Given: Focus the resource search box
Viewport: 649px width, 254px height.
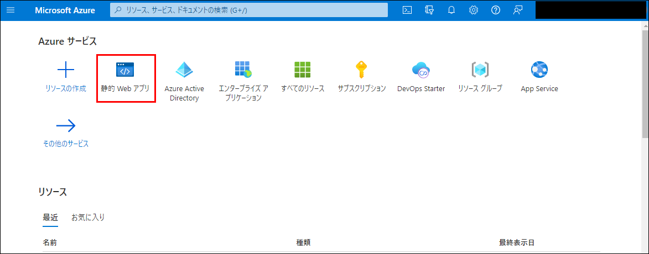Looking at the screenshot, I should [x=249, y=10].
